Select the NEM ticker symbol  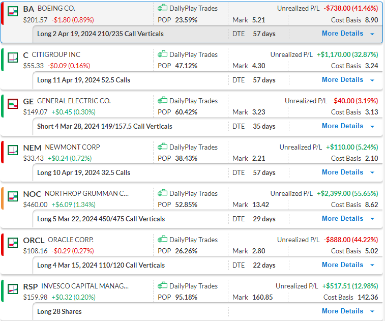[x=32, y=148]
